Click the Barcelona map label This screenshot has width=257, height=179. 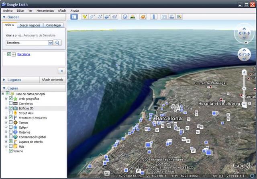[169, 118]
